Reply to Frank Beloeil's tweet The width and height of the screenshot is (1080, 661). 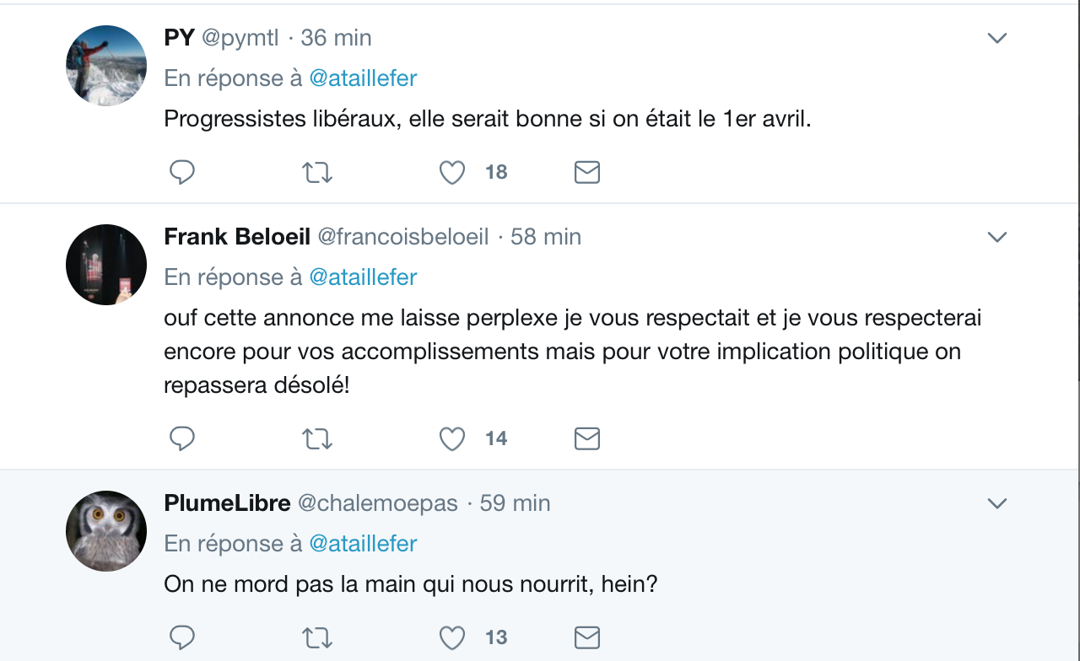tap(182, 438)
